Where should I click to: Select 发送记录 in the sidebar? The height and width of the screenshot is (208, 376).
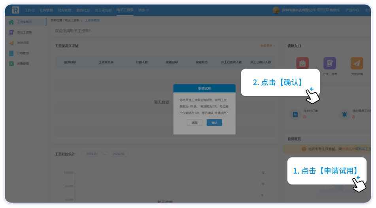(23, 43)
